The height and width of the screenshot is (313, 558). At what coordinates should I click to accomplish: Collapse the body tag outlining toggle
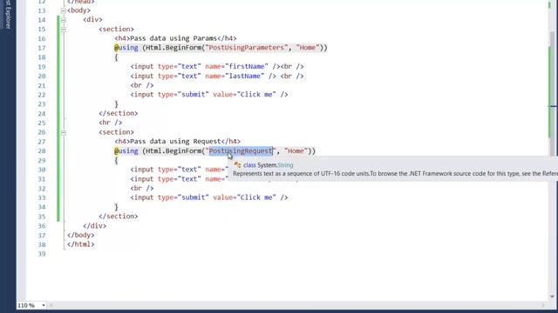pos(64,10)
